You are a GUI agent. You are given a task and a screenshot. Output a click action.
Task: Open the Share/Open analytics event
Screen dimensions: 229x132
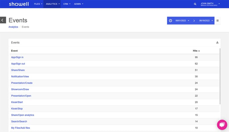(x=23, y=115)
